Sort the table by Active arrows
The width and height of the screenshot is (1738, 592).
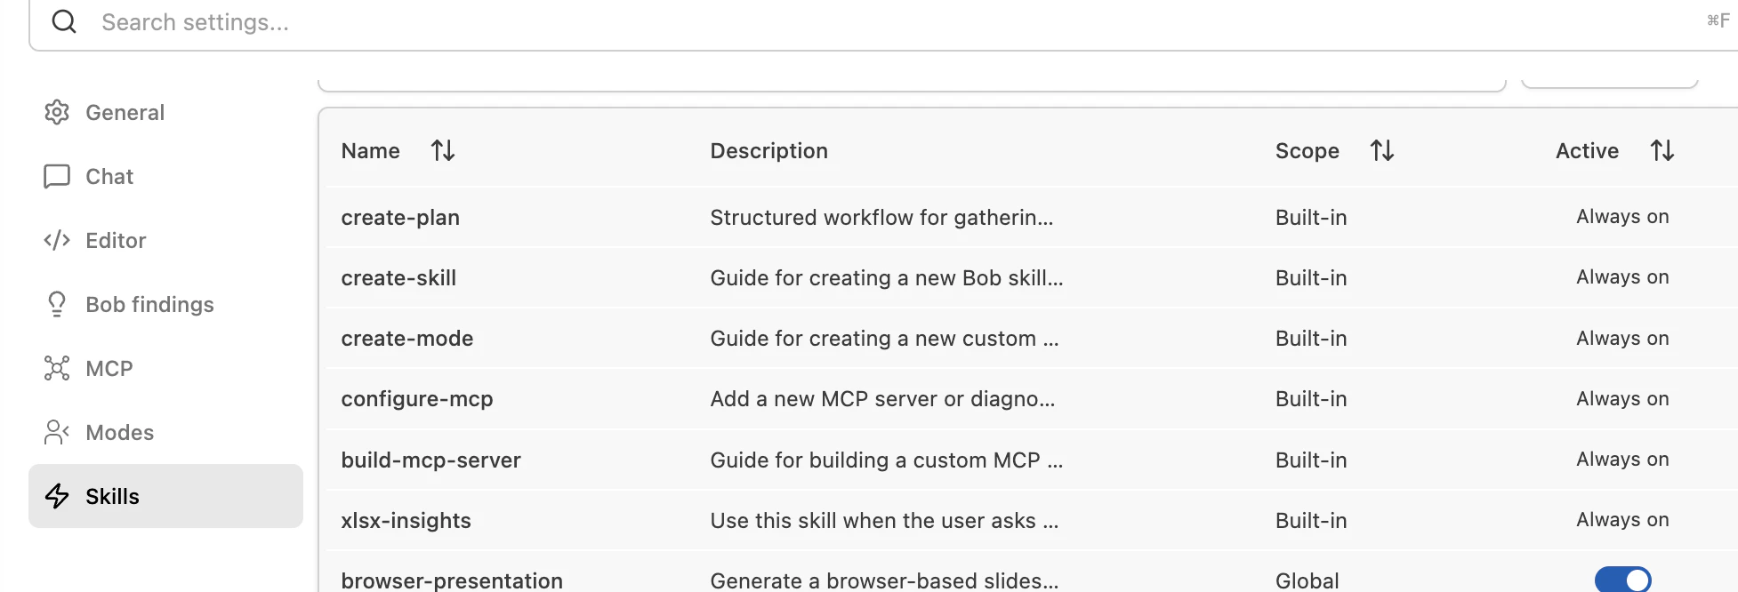1662,150
